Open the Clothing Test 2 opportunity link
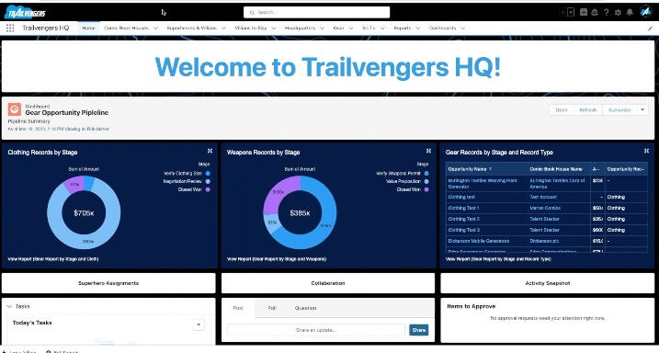 click(463, 219)
